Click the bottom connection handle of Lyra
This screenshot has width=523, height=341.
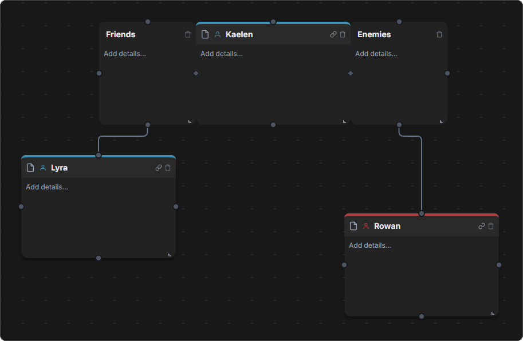click(99, 257)
